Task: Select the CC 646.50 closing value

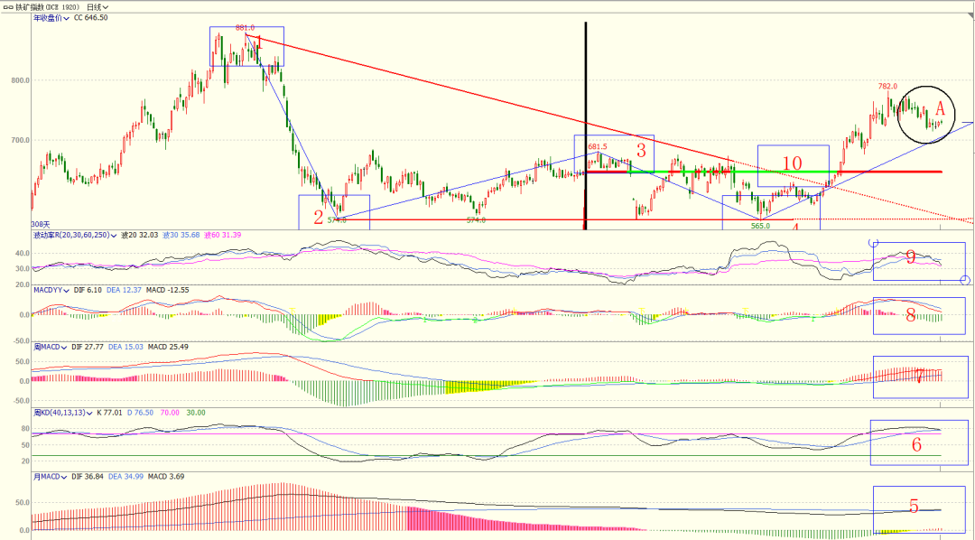Action: [91, 18]
